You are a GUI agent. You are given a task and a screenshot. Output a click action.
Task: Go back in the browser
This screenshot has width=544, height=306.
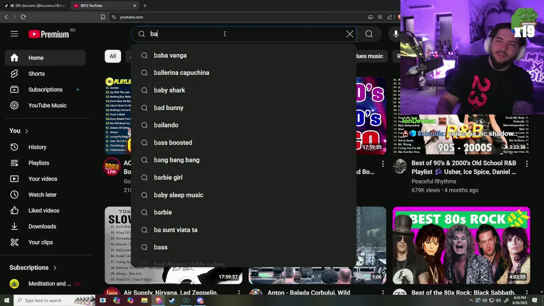(6, 17)
